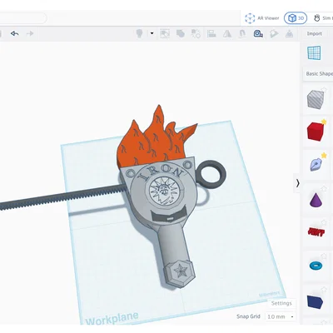The height and width of the screenshot is (333, 333).
Task: Click the Ungroup shapes toolbar icon
Action: [x=181, y=33]
